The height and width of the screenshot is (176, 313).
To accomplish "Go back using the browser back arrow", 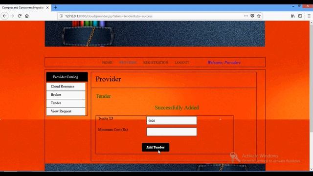I will point(4,16).
